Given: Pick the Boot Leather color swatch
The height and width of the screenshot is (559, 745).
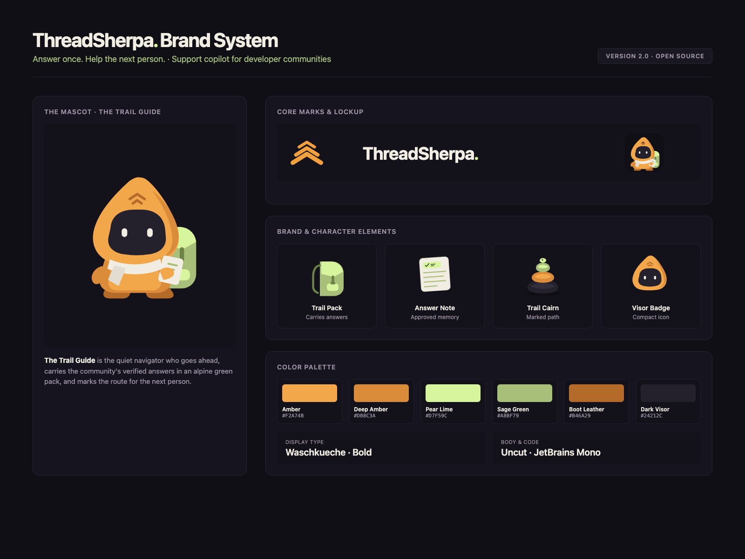Looking at the screenshot, I should point(596,393).
